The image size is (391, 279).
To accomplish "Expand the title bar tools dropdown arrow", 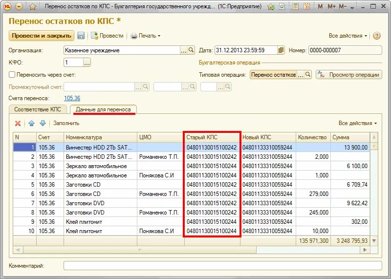I will (352, 7).
